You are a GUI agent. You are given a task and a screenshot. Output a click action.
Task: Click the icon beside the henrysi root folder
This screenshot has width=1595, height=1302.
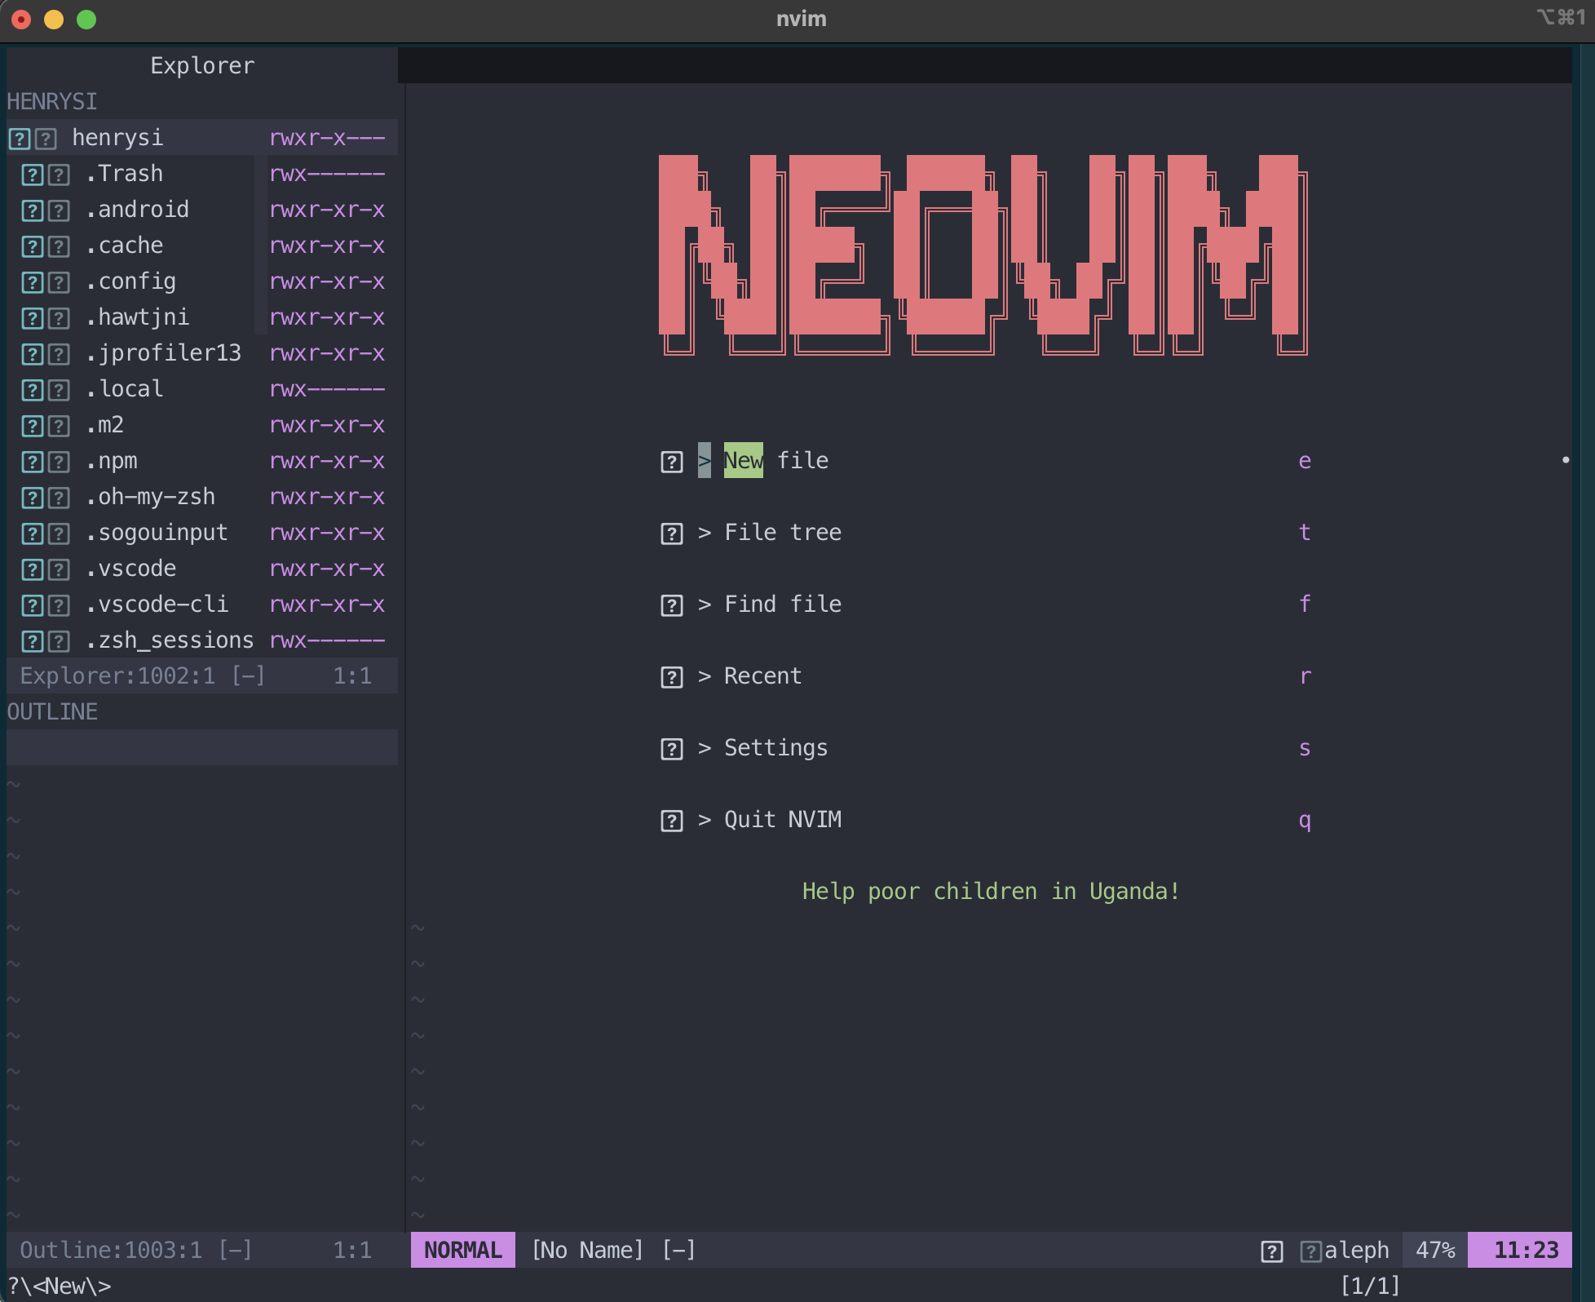(x=18, y=139)
